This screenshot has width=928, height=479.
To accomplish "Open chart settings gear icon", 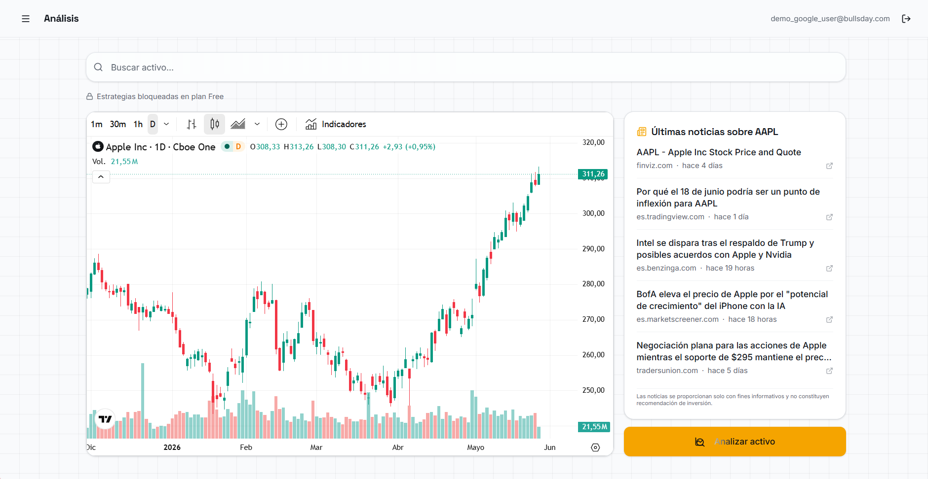I will [x=595, y=447].
